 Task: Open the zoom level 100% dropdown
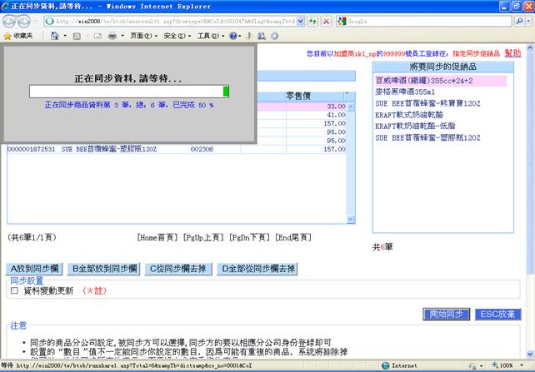pos(510,365)
